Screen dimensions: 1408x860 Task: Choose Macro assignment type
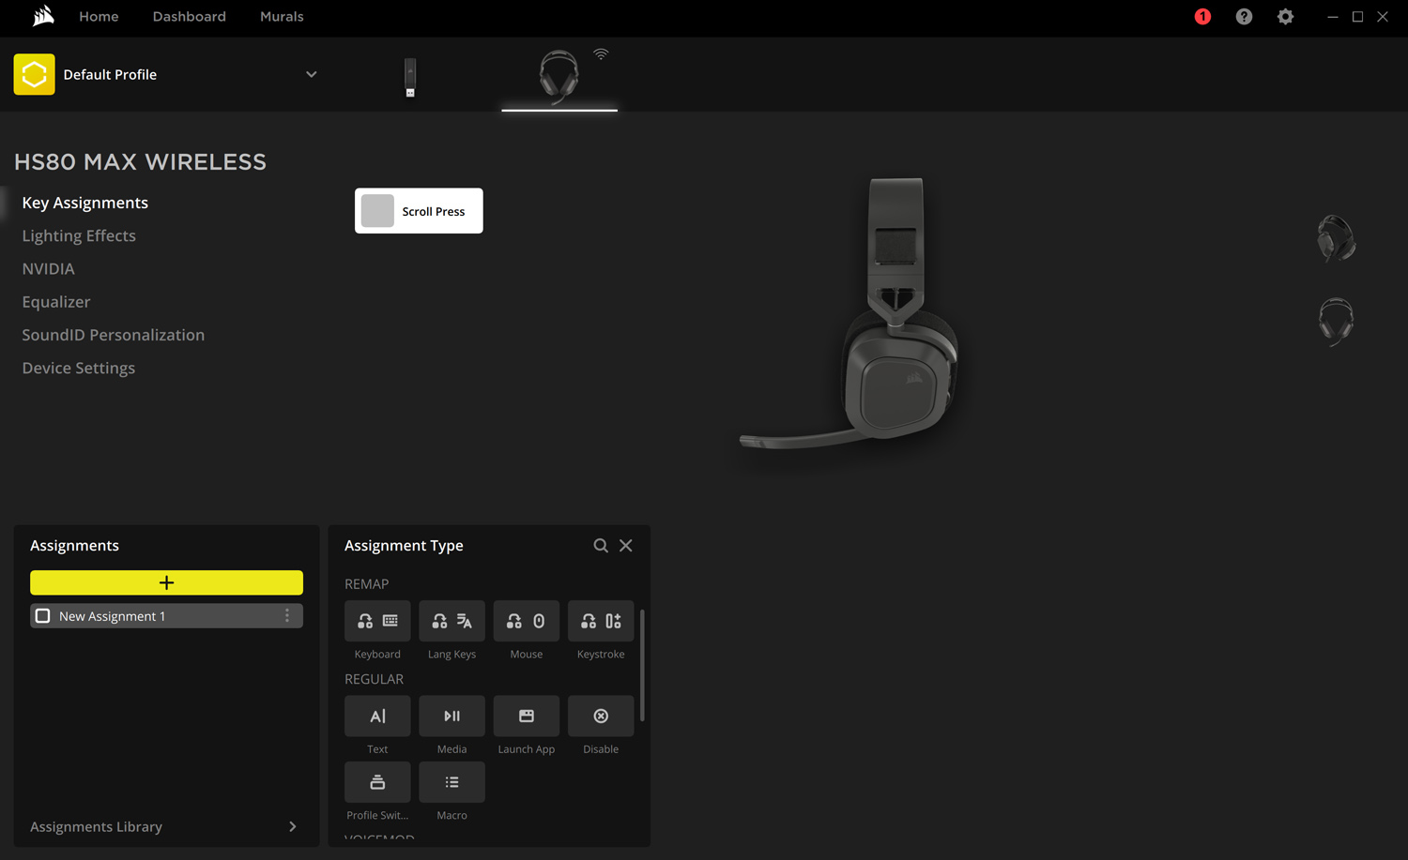(451, 782)
